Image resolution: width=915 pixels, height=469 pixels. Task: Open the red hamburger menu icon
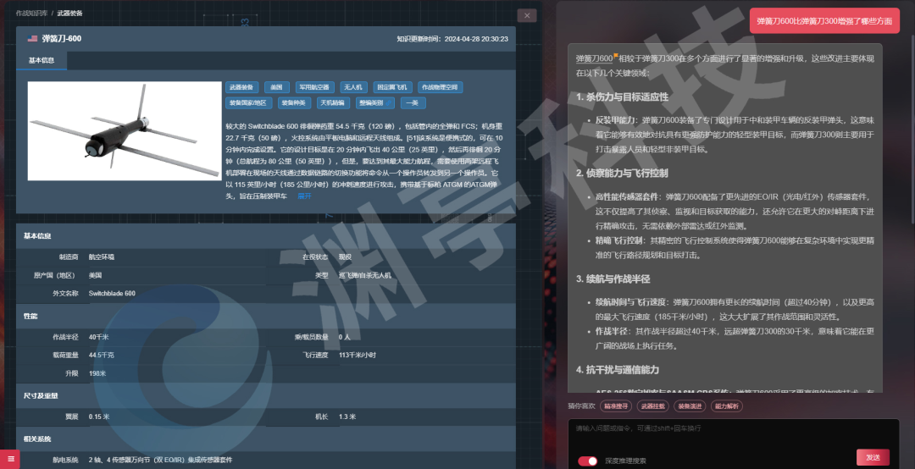coord(10,459)
